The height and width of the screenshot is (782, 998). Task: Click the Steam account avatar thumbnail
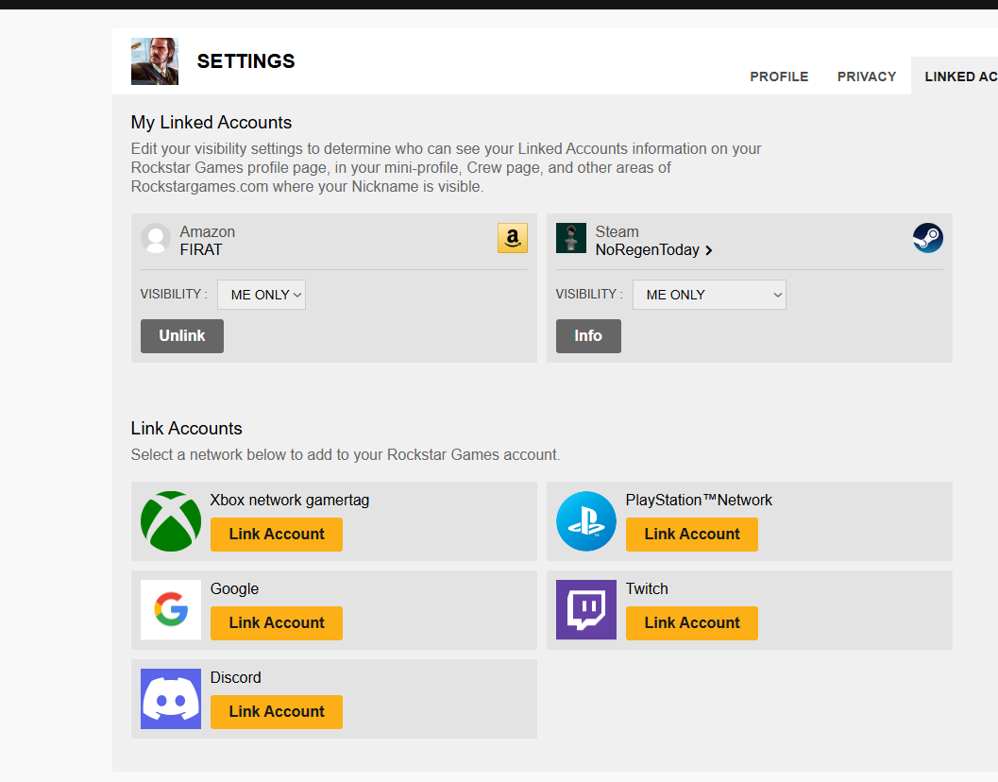571,238
